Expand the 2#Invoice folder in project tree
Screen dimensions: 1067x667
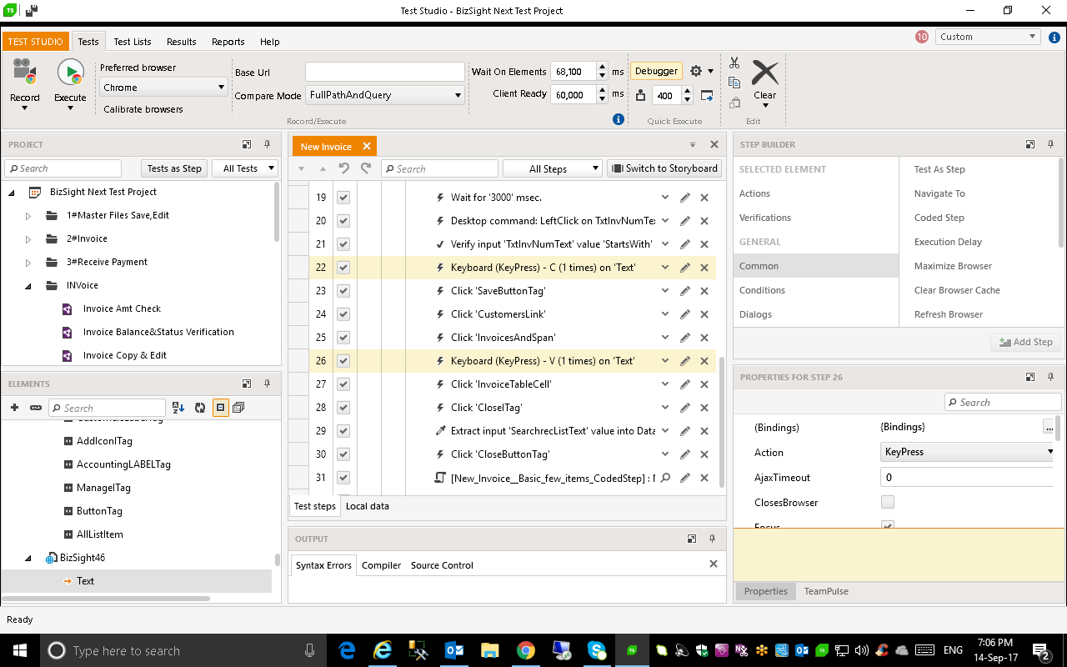pos(28,239)
